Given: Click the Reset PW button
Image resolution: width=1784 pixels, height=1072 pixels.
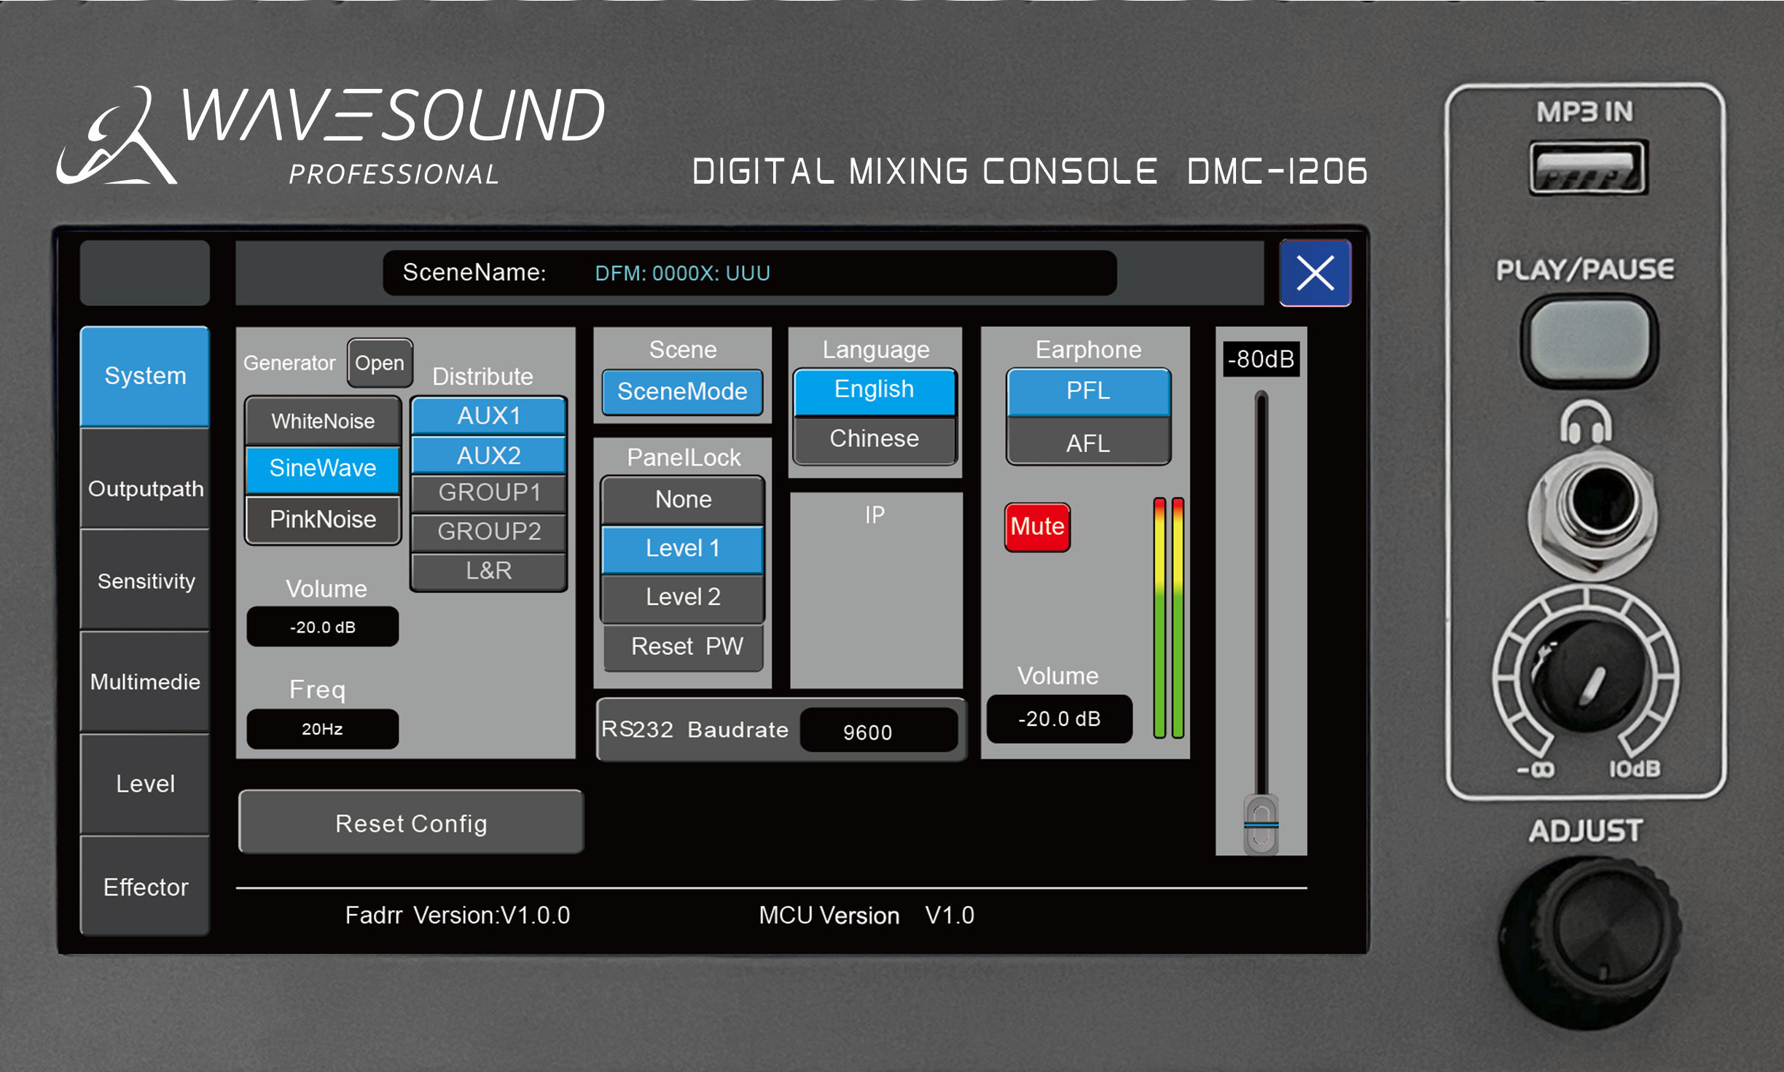Looking at the screenshot, I should (x=685, y=646).
